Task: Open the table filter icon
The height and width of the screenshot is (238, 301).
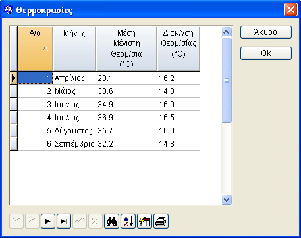Action: [x=144, y=222]
